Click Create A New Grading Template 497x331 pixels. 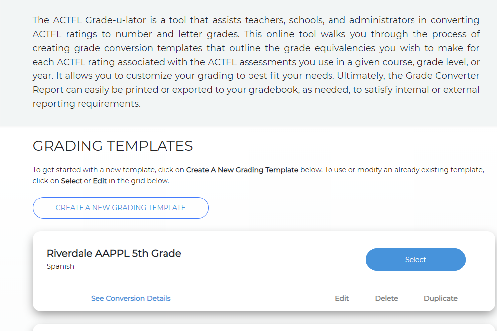click(x=120, y=207)
